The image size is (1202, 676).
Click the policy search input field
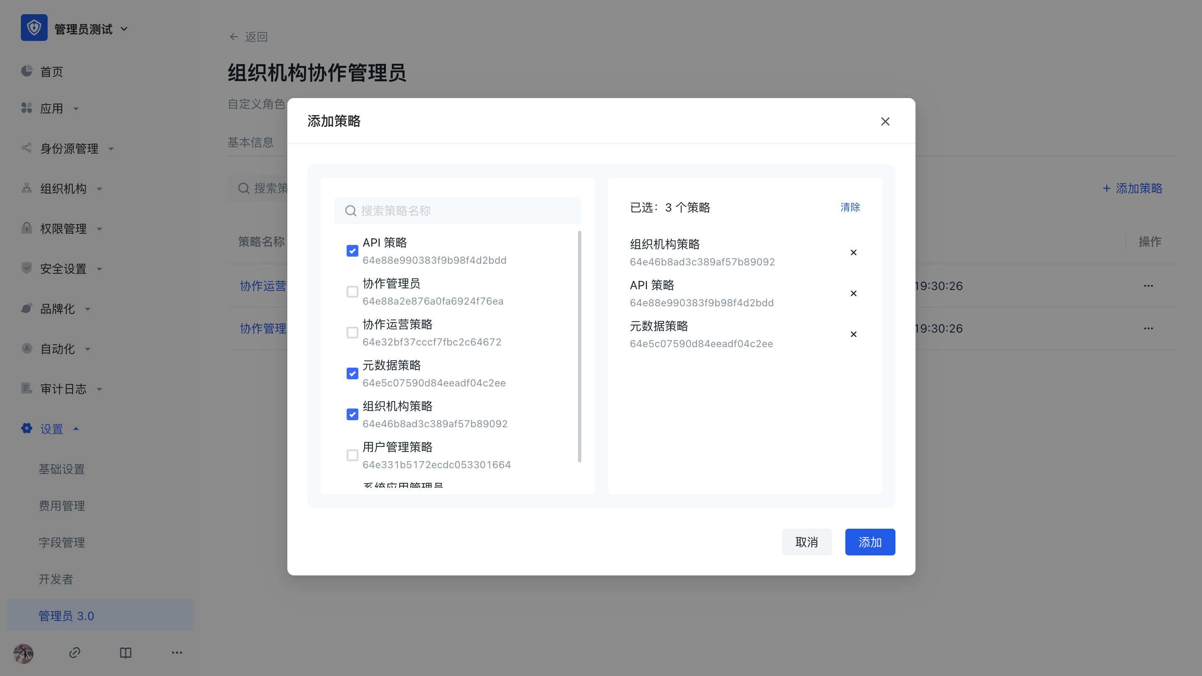(457, 211)
